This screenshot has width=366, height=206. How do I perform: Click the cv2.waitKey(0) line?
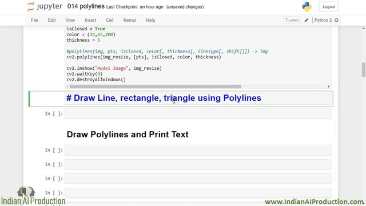(85, 74)
